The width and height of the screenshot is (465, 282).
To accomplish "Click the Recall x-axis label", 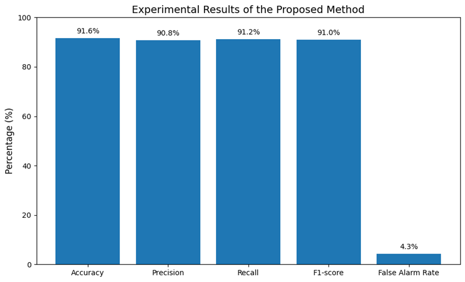I will tap(248, 273).
